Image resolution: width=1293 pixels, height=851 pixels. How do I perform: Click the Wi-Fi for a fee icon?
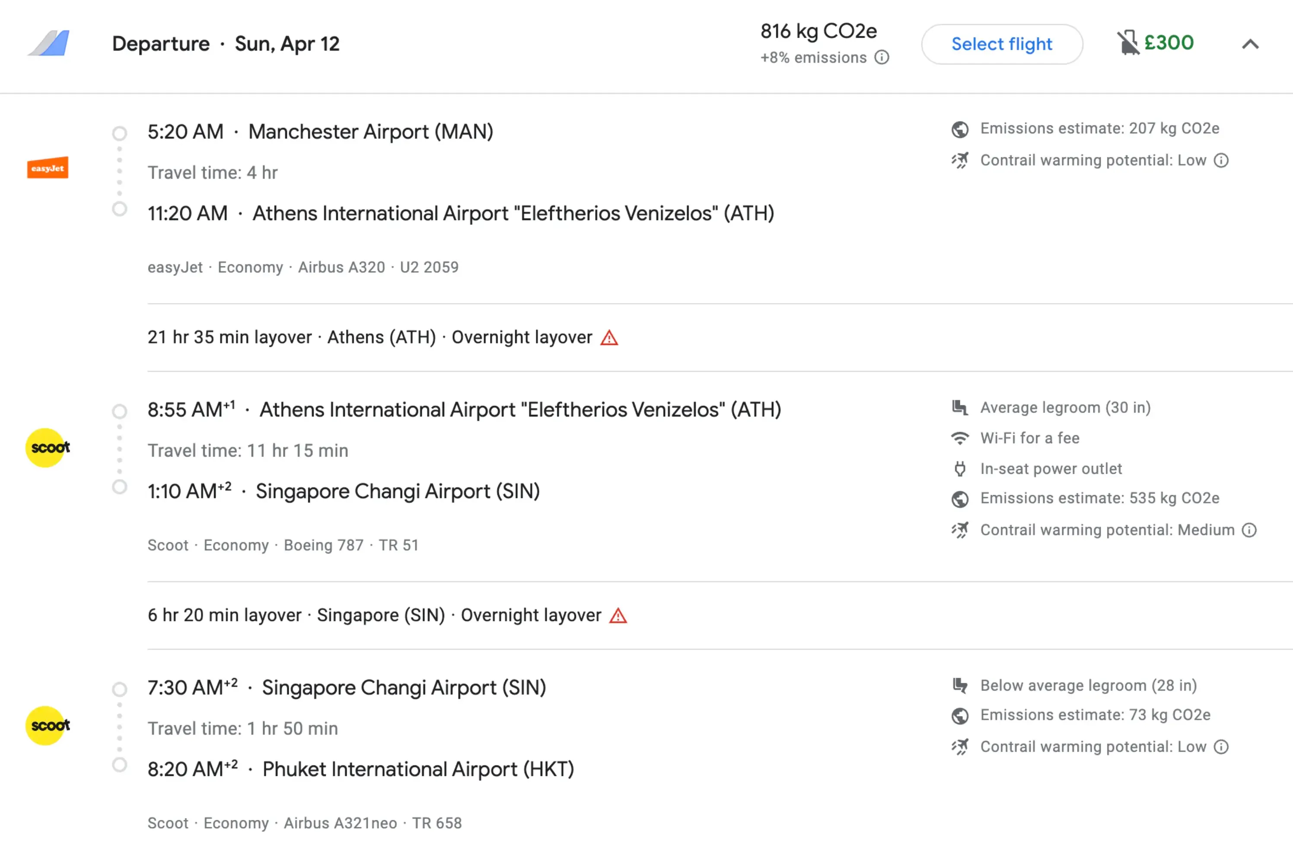[x=960, y=438]
